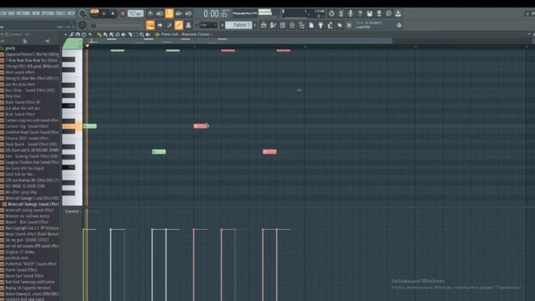Click the playhead marker on the timeline
This screenshot has width=535, height=301.
(87, 45)
